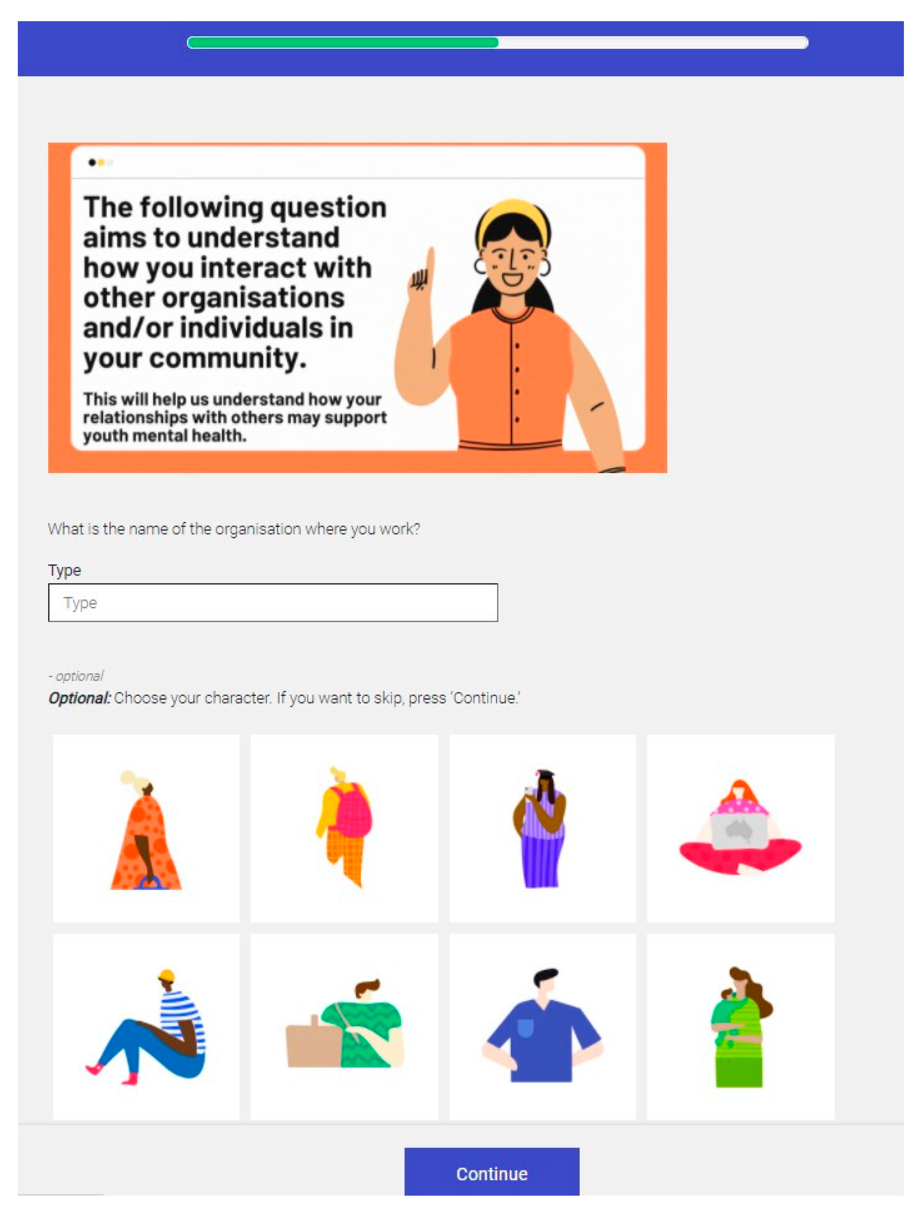Click the 'Optional: Choose your character' instruction

click(284, 698)
